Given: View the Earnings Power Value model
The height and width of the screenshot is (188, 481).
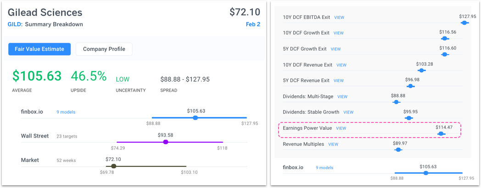Looking at the screenshot, I should pos(341,128).
